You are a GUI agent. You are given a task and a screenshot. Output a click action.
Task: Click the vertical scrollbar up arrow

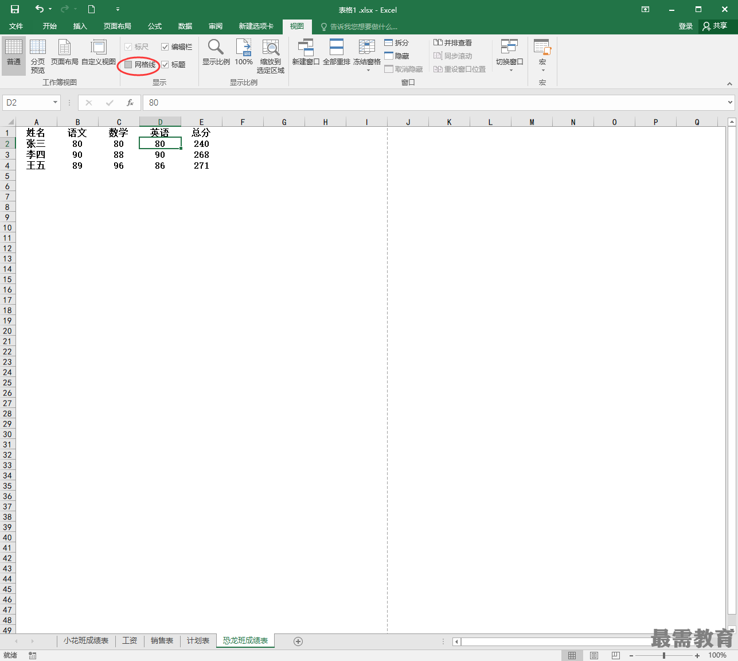click(732, 122)
